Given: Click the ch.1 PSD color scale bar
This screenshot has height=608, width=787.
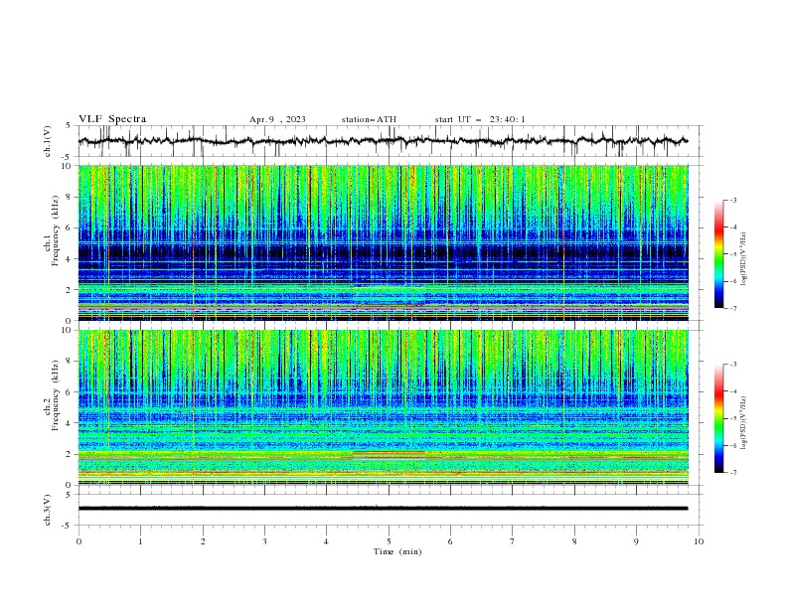Looking at the screenshot, I should [719, 254].
